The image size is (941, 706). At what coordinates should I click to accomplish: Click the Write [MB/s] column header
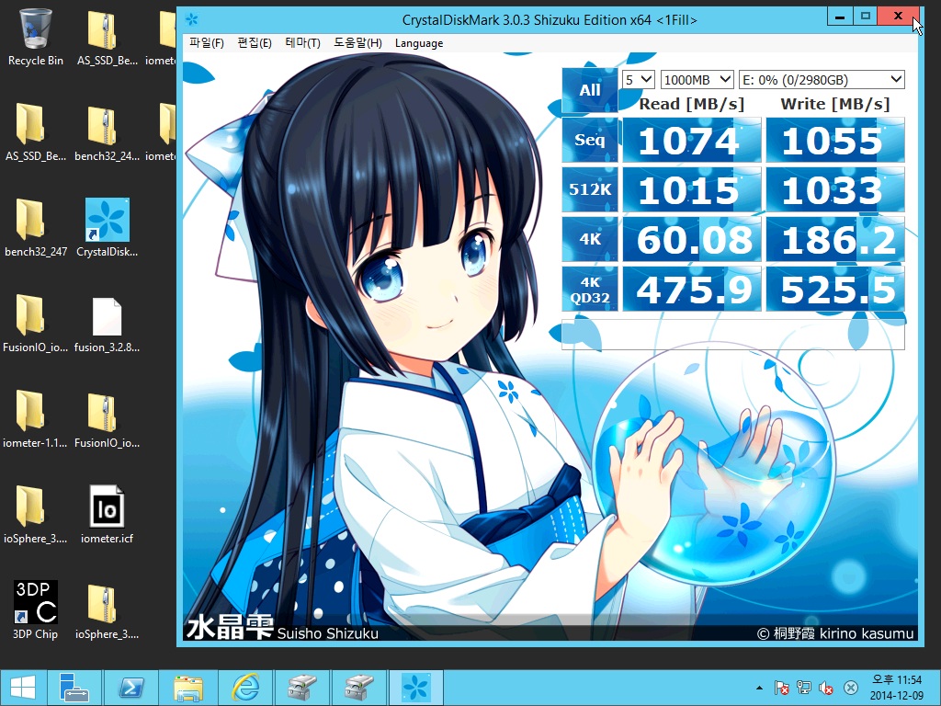(x=834, y=104)
